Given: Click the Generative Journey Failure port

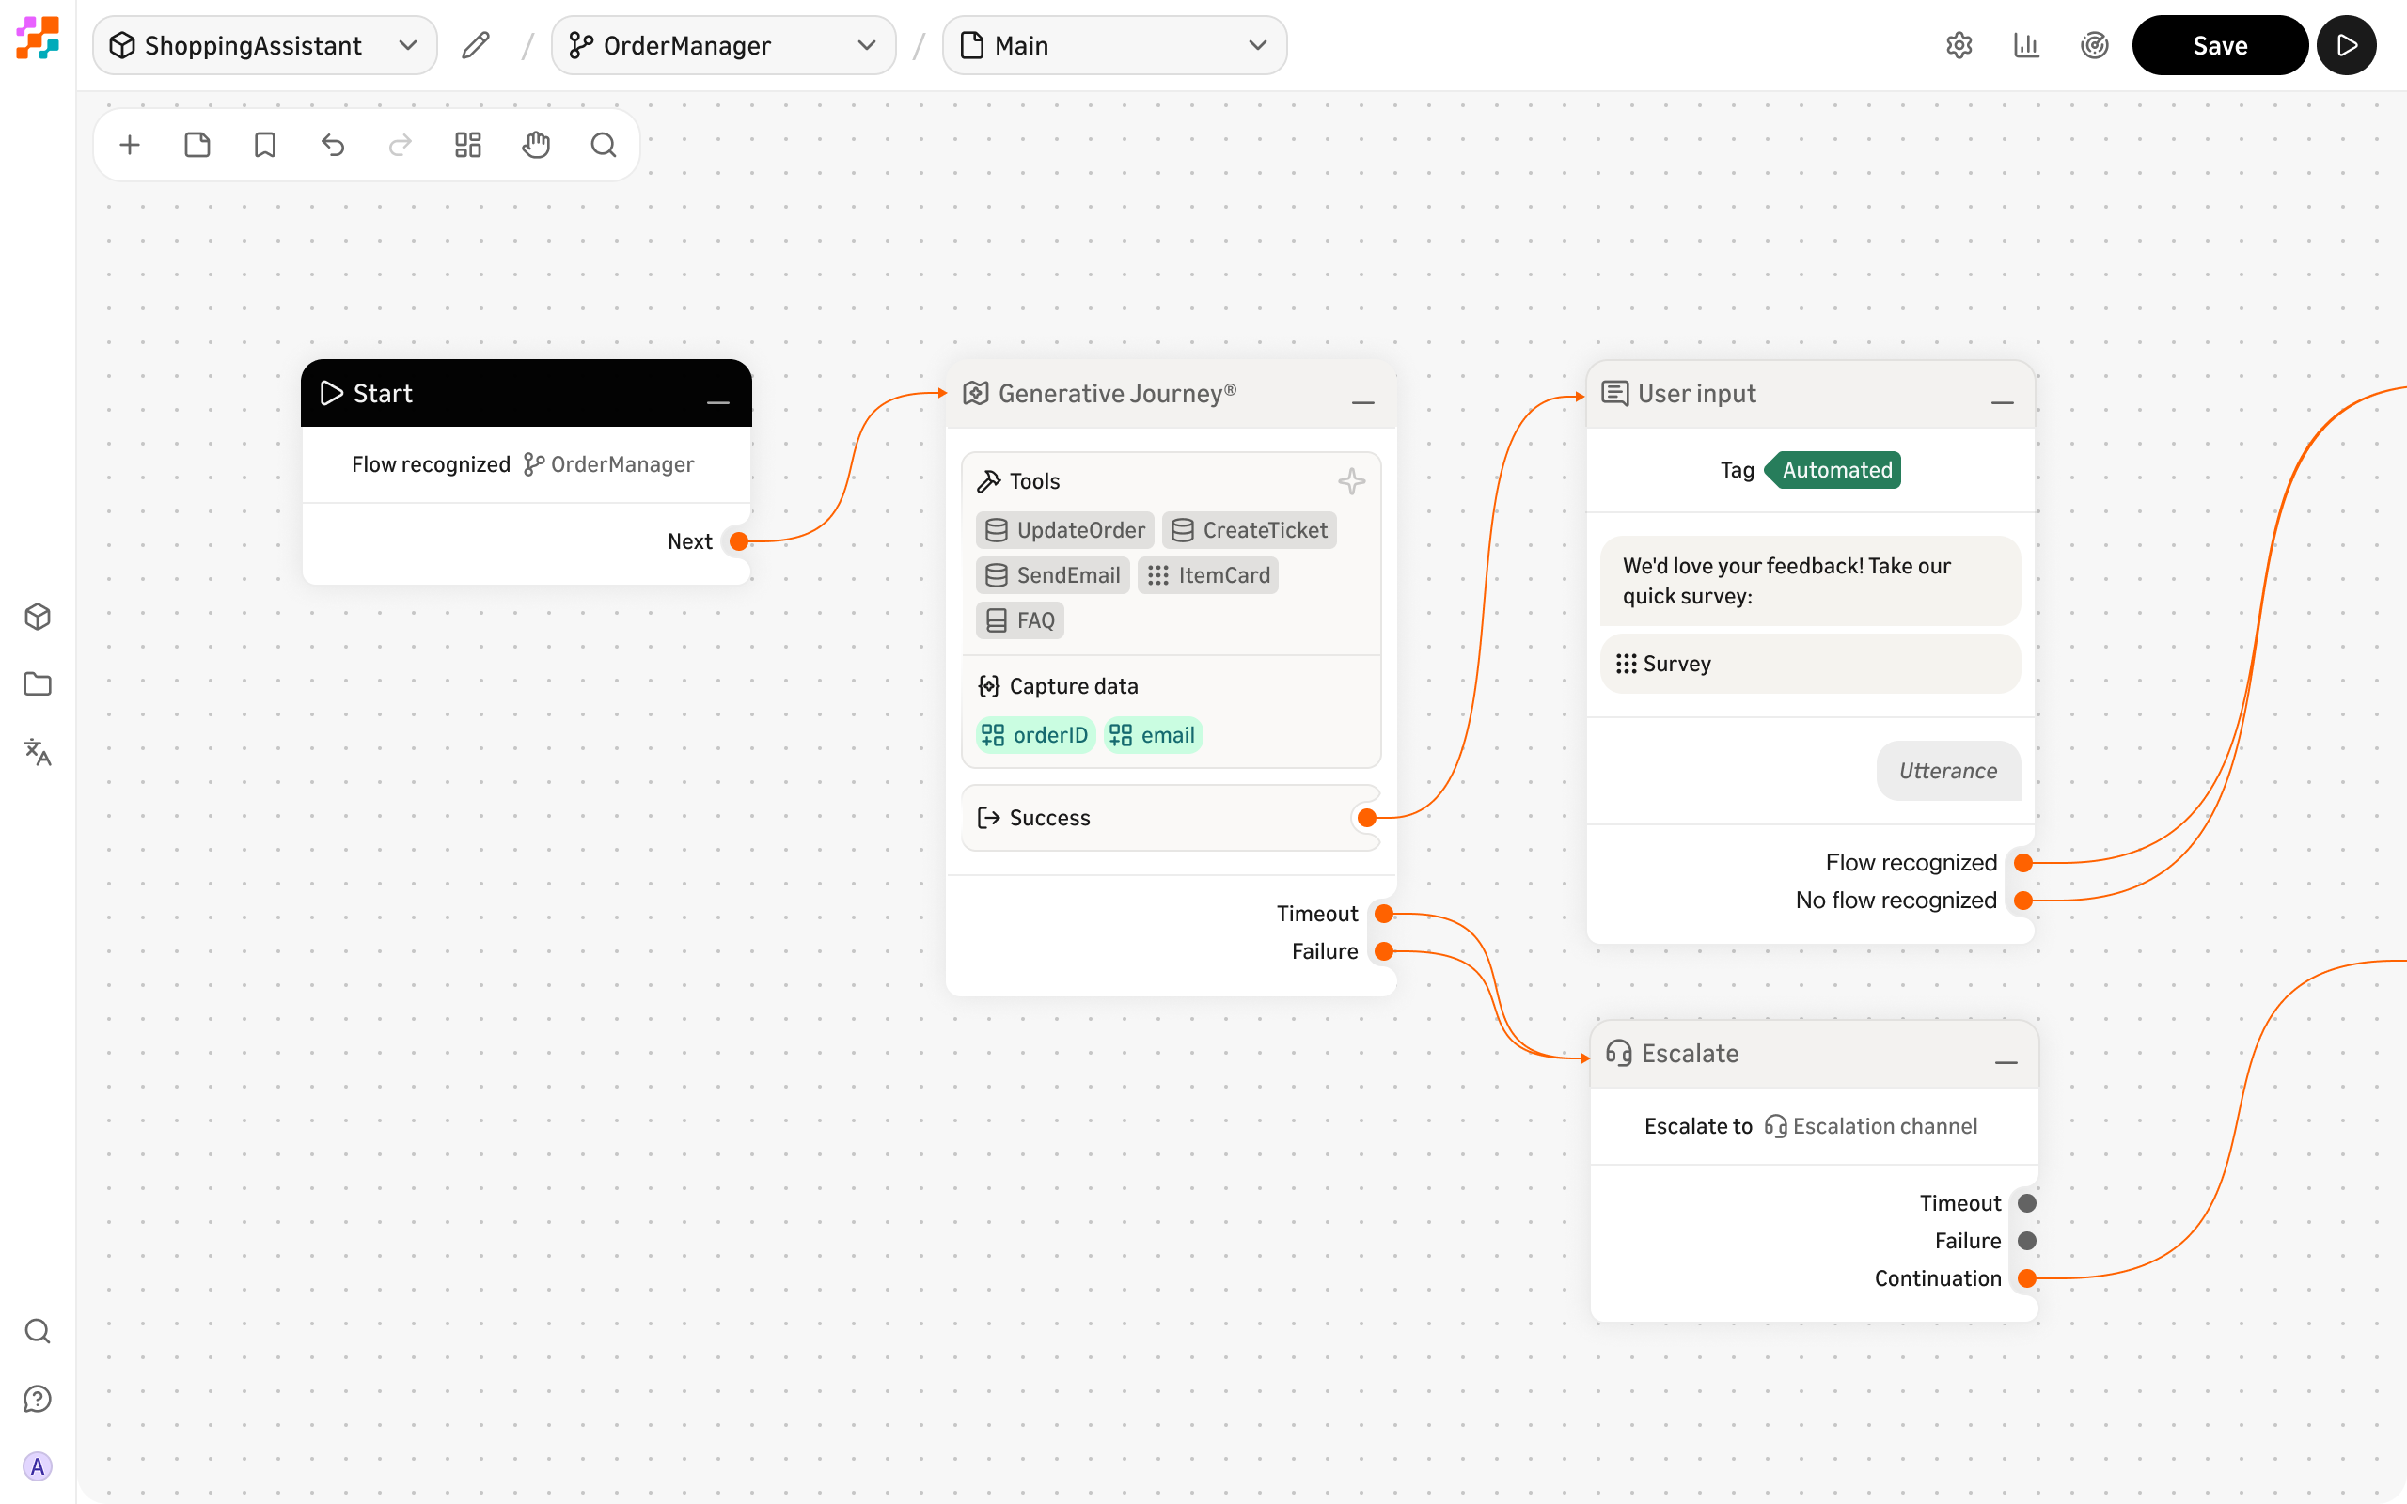Looking at the screenshot, I should point(1383,951).
